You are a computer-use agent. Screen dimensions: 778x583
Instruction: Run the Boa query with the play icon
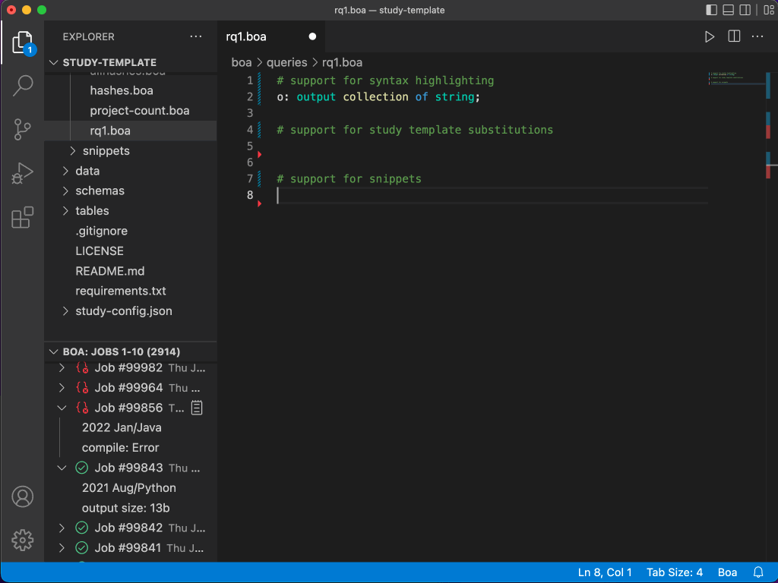[x=709, y=36]
